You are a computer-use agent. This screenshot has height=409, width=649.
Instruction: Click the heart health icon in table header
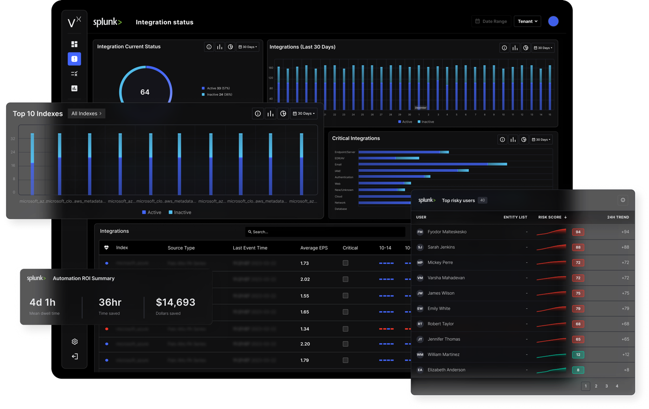[x=106, y=248]
